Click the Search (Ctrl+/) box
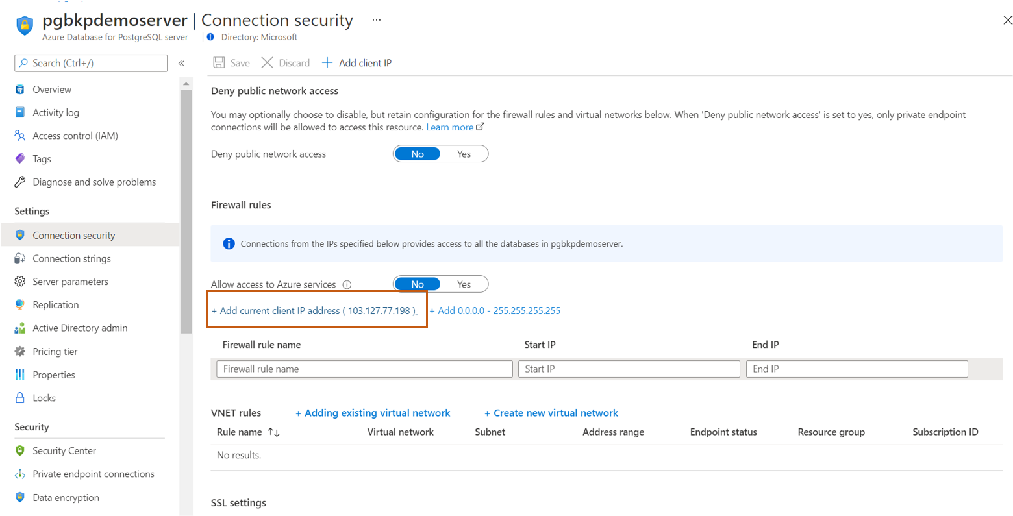 tap(91, 63)
